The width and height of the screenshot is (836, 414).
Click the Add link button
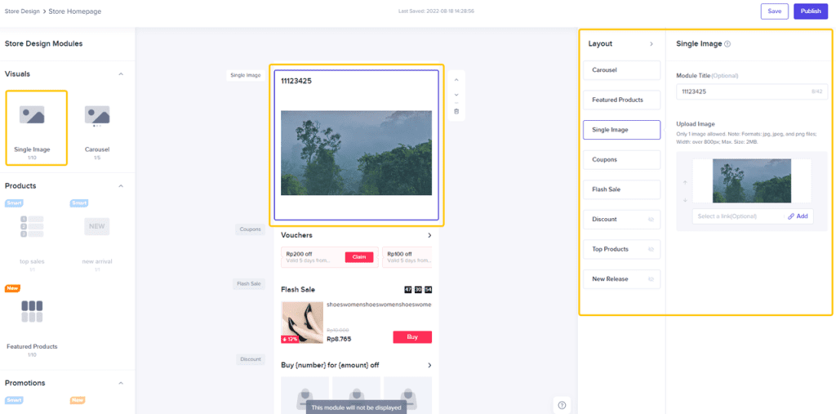click(798, 216)
